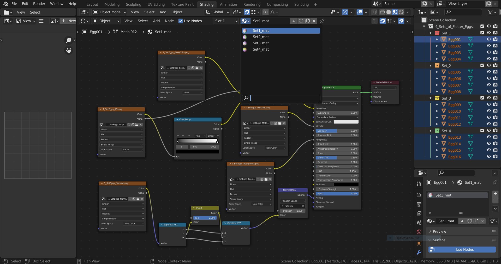This screenshot has width=501, height=264.
Task: Click the material search input field
Action: 281,98
